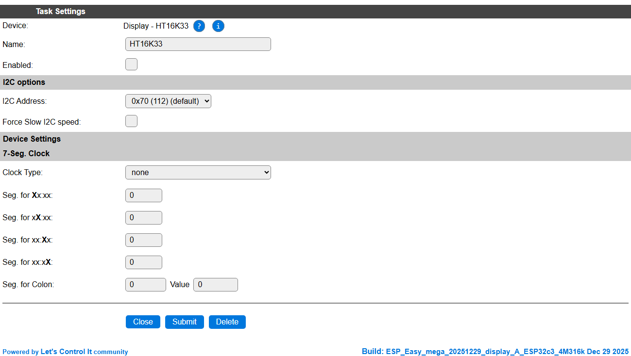Open the blue info icon next to HT16K33
This screenshot has height=356, width=631.
pos(219,26)
